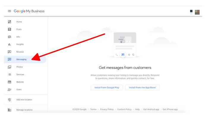Go to Home in the sidebar
Viewport: 210px width, 122px height.
(x=19, y=22)
